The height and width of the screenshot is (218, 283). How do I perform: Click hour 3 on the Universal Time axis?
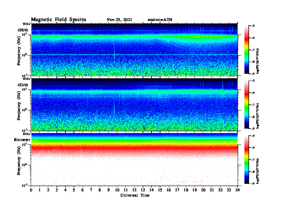pyautogui.click(x=57, y=190)
